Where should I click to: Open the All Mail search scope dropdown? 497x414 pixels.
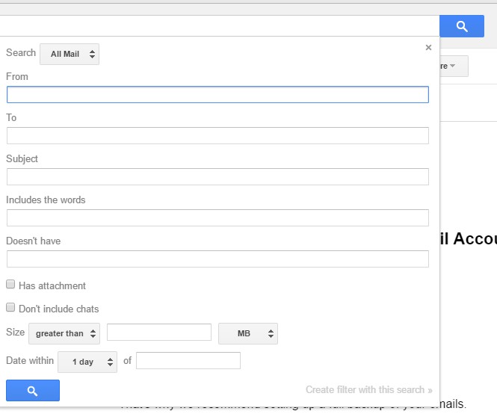pos(70,55)
